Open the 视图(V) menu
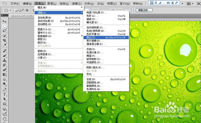The height and width of the screenshot is (123, 201). pos(112,4)
